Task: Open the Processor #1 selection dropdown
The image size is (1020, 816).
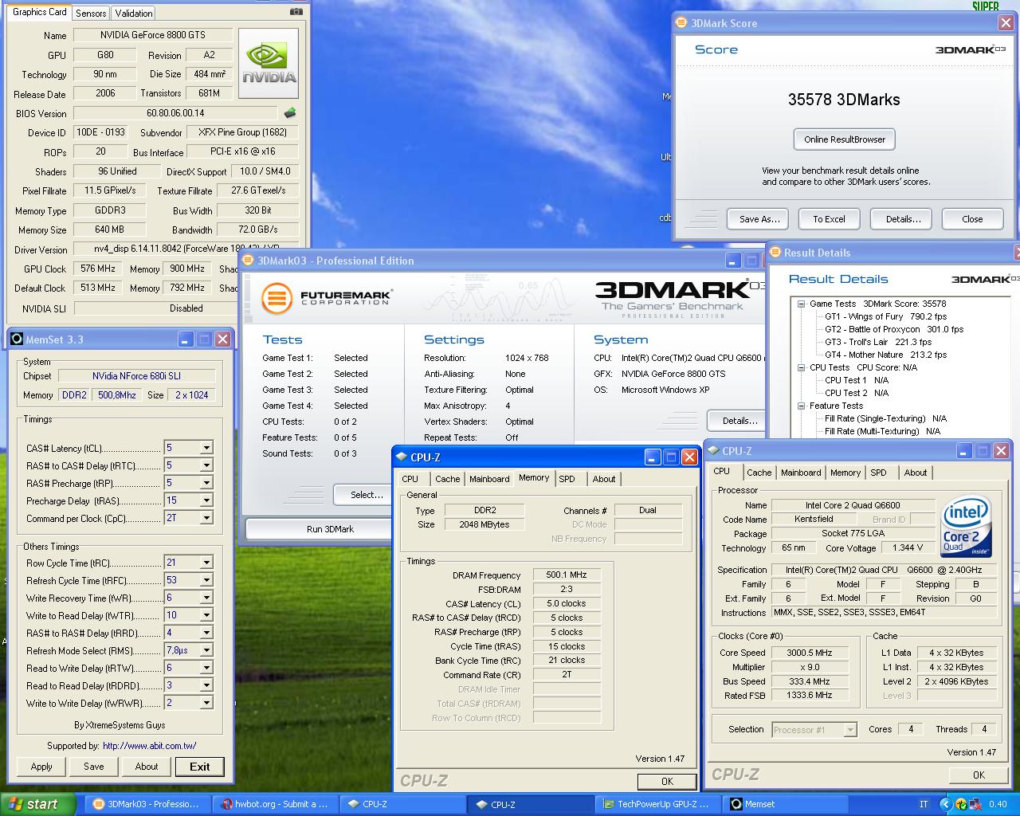Action: click(x=850, y=730)
